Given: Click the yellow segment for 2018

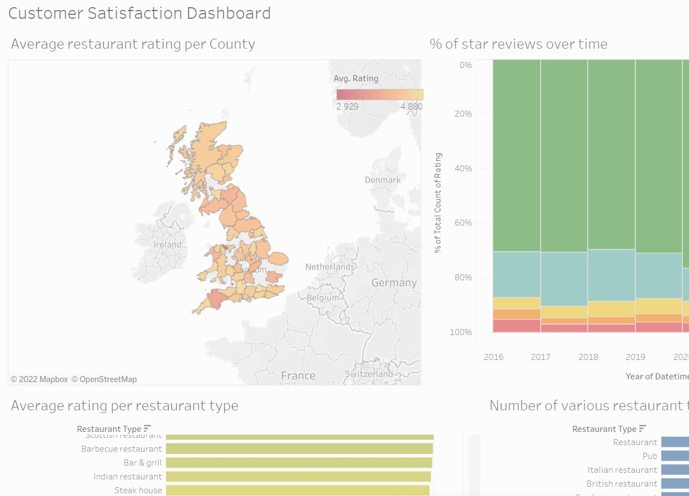Looking at the screenshot, I should pyautogui.click(x=611, y=309).
